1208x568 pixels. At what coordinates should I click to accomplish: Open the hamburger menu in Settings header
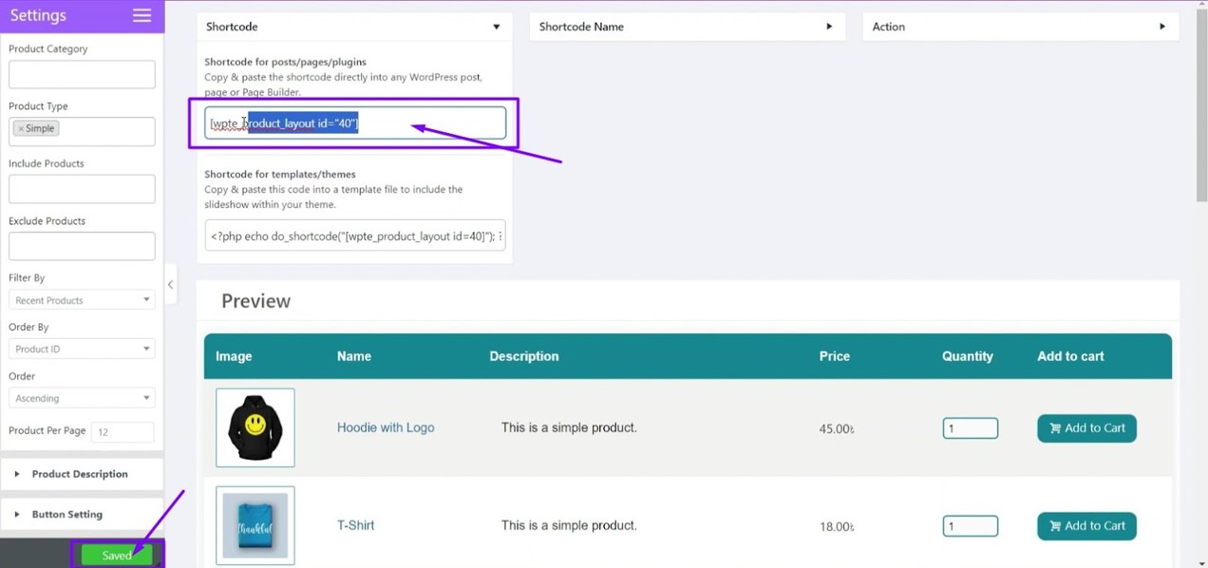click(142, 15)
